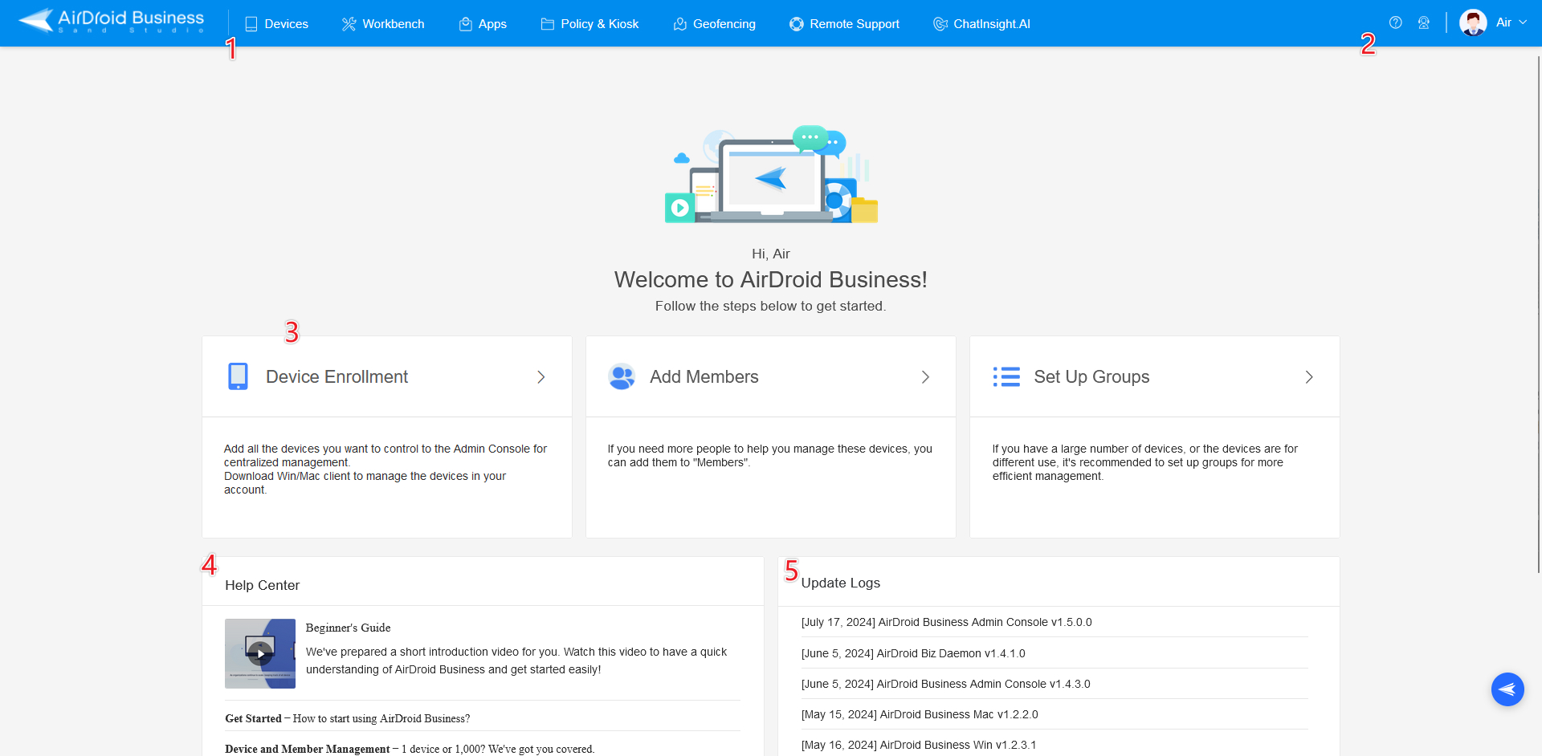Viewport: 1542px width, 756px height.
Task: Click the Device Enrollment description text
Action: [385, 469]
